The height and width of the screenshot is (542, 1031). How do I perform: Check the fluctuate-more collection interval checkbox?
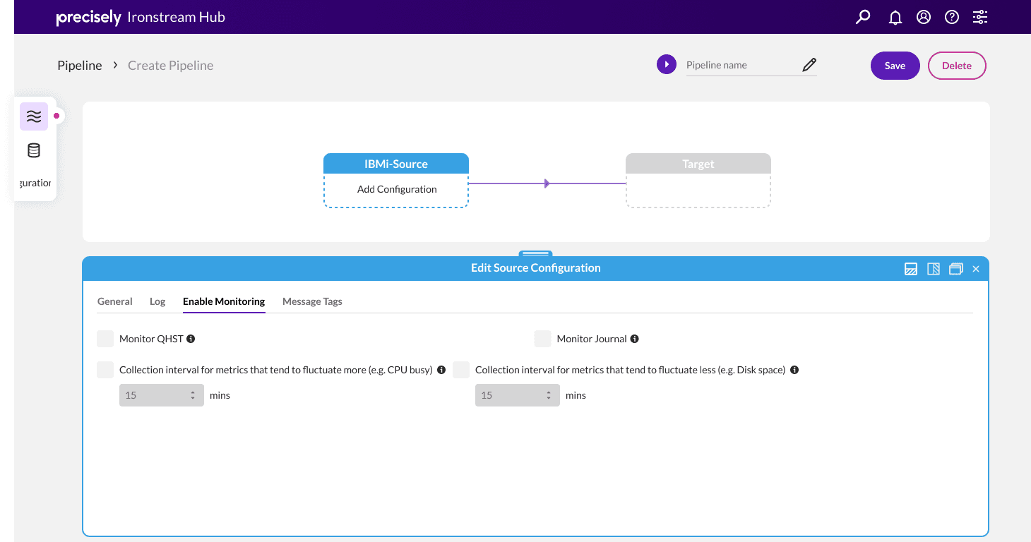(105, 370)
